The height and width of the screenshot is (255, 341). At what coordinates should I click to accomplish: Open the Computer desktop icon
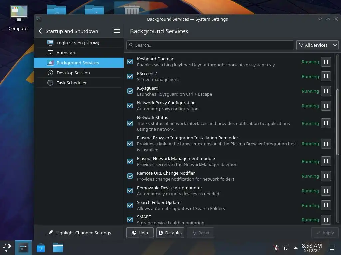click(x=19, y=18)
